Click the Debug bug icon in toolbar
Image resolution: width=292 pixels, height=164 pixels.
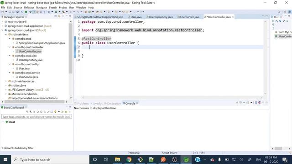[49, 12]
